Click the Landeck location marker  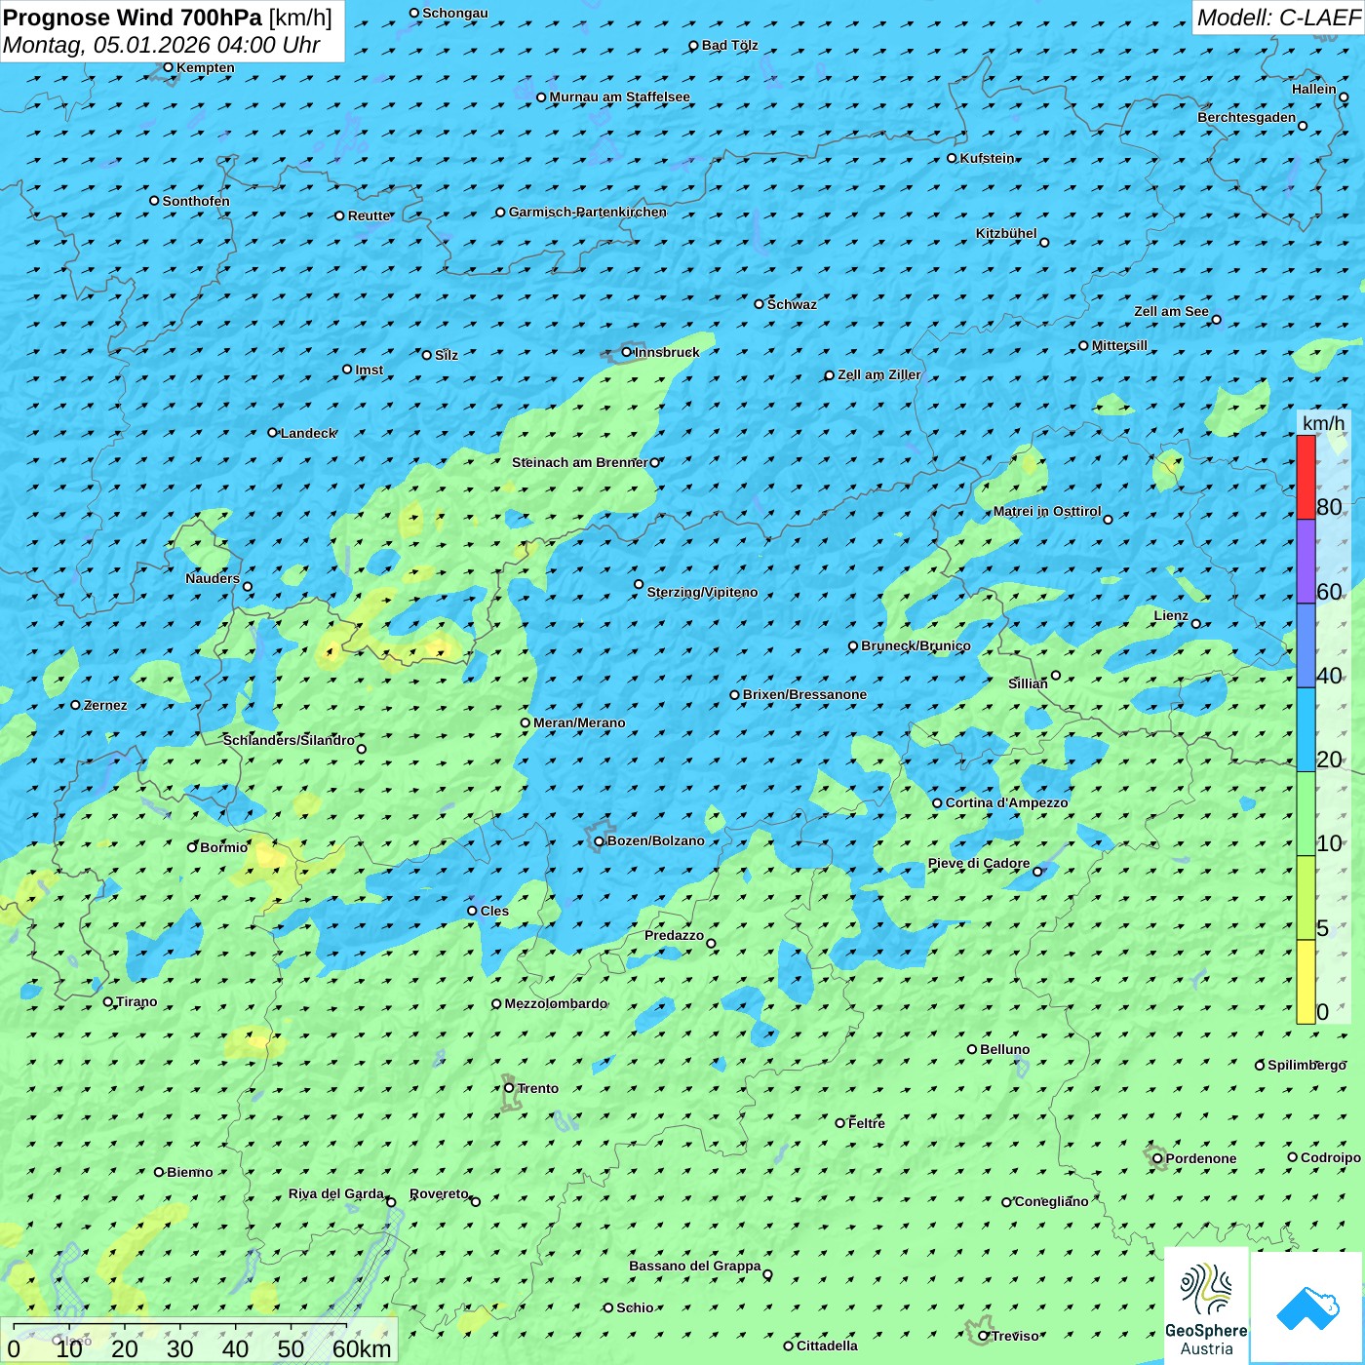[x=272, y=433]
